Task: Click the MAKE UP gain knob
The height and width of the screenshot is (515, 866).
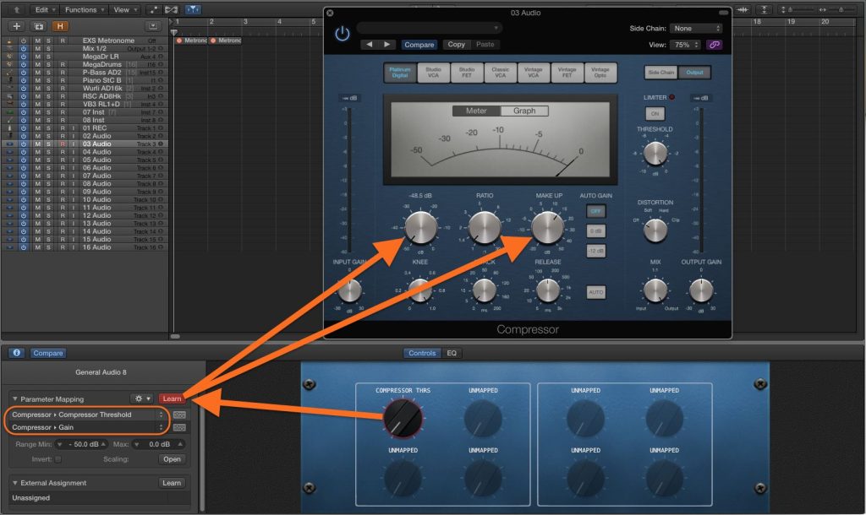Action: coord(548,228)
